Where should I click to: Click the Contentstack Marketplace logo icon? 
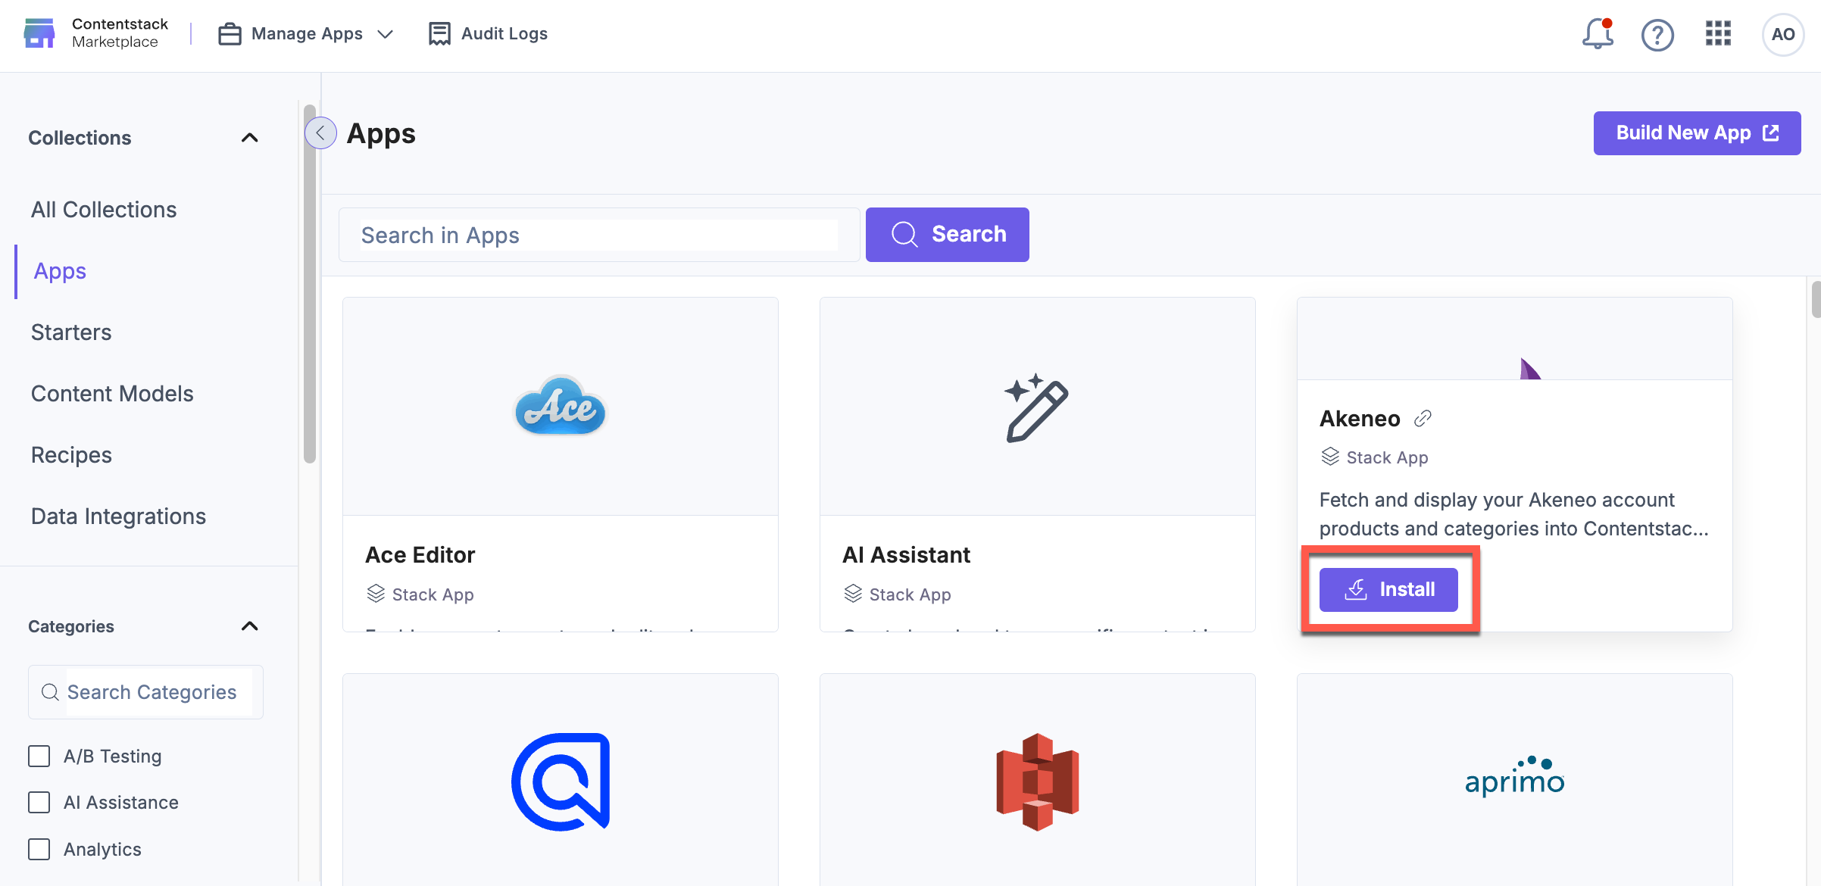pos(39,33)
